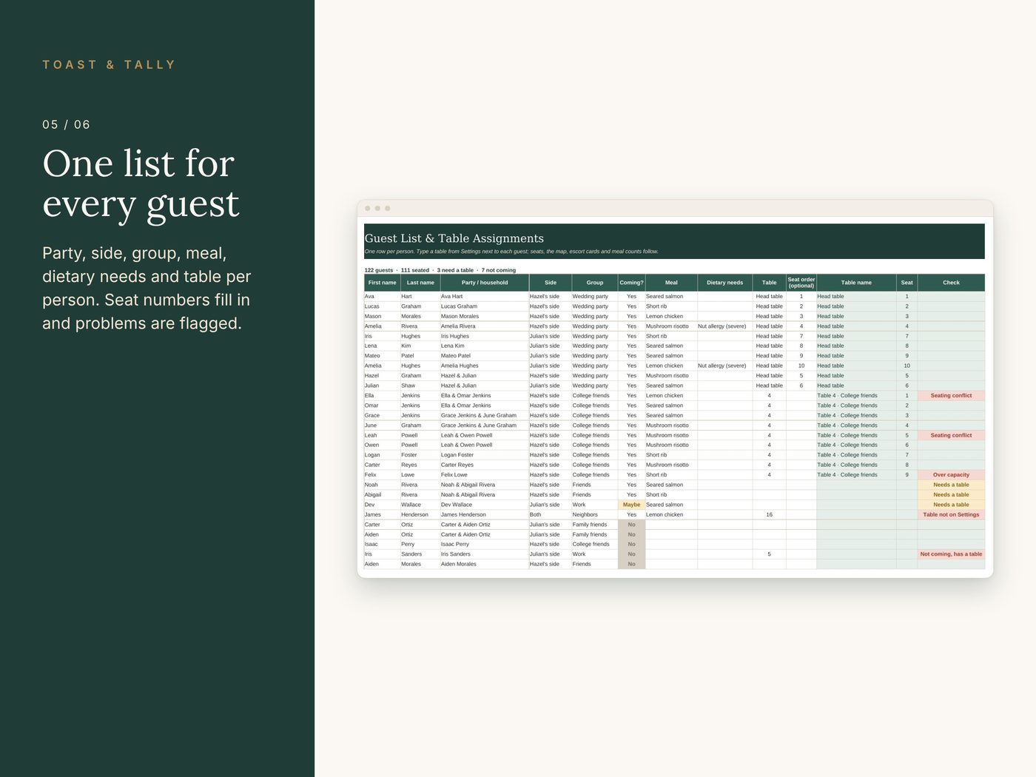Select the "Side" column header
Viewport: 1036px width, 777px height.
click(551, 283)
